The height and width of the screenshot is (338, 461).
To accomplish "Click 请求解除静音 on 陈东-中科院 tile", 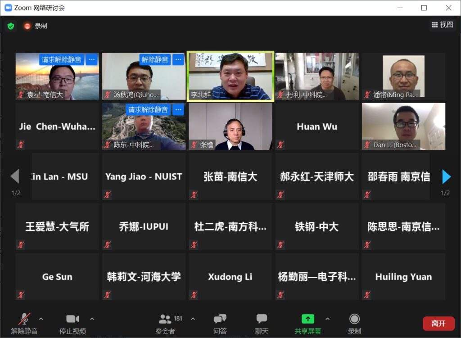I will [x=148, y=110].
